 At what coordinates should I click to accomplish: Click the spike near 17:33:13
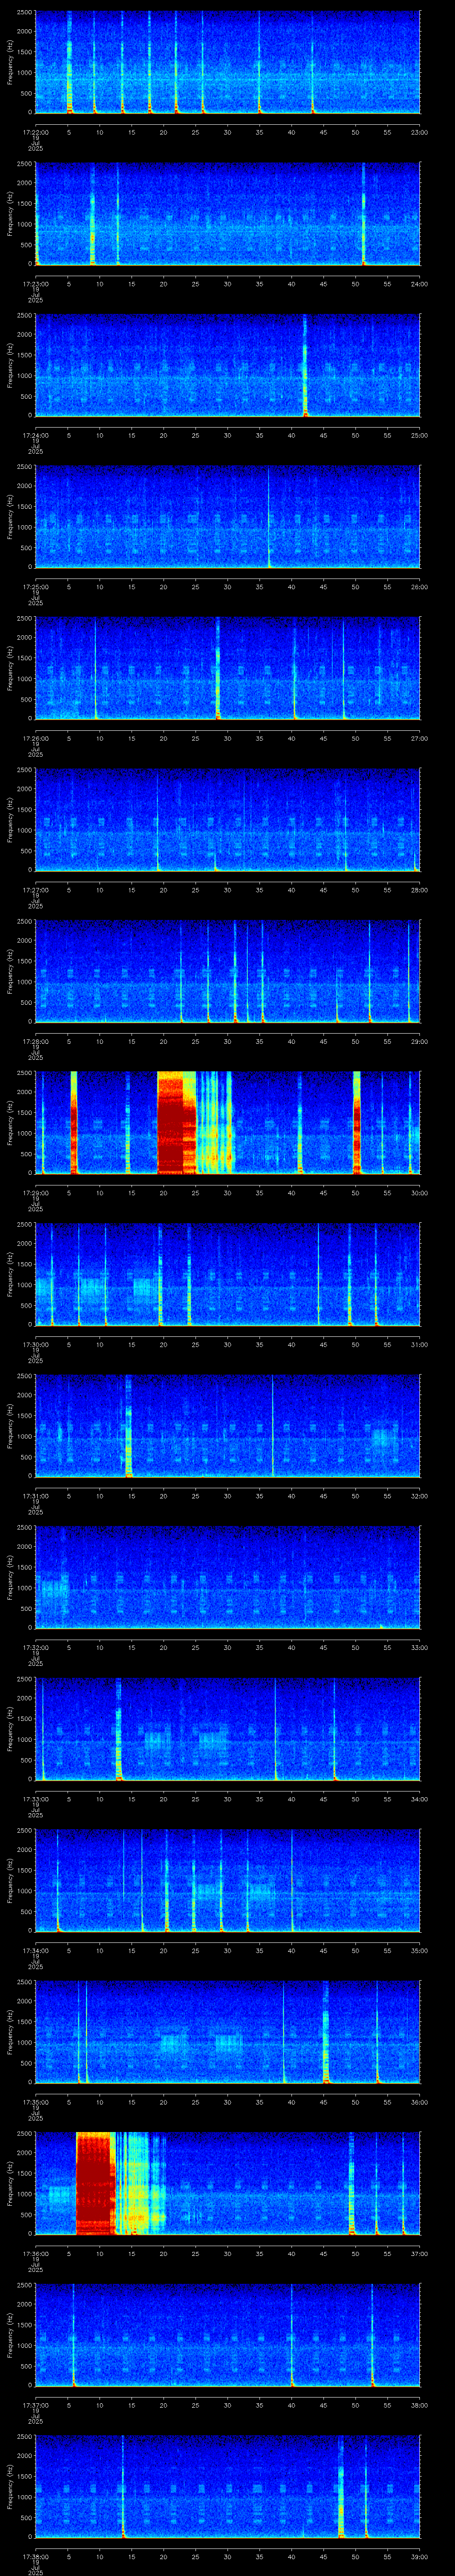pyautogui.click(x=118, y=1728)
